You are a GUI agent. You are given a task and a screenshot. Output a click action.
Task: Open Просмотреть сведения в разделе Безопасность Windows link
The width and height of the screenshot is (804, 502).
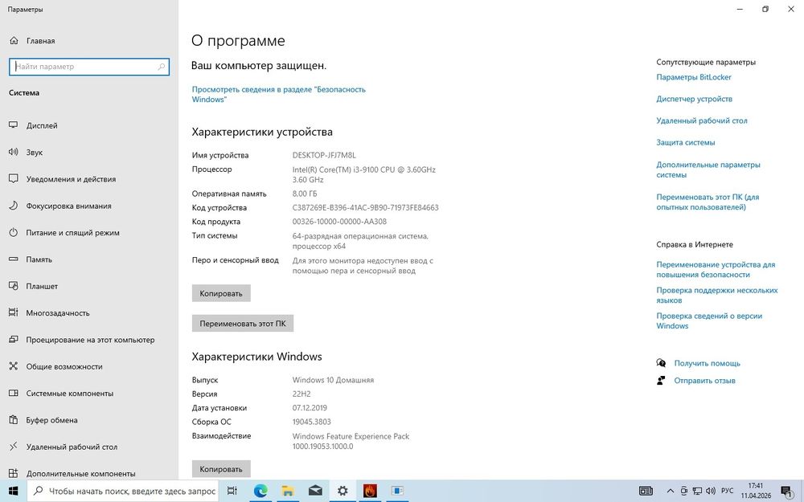[278, 94]
